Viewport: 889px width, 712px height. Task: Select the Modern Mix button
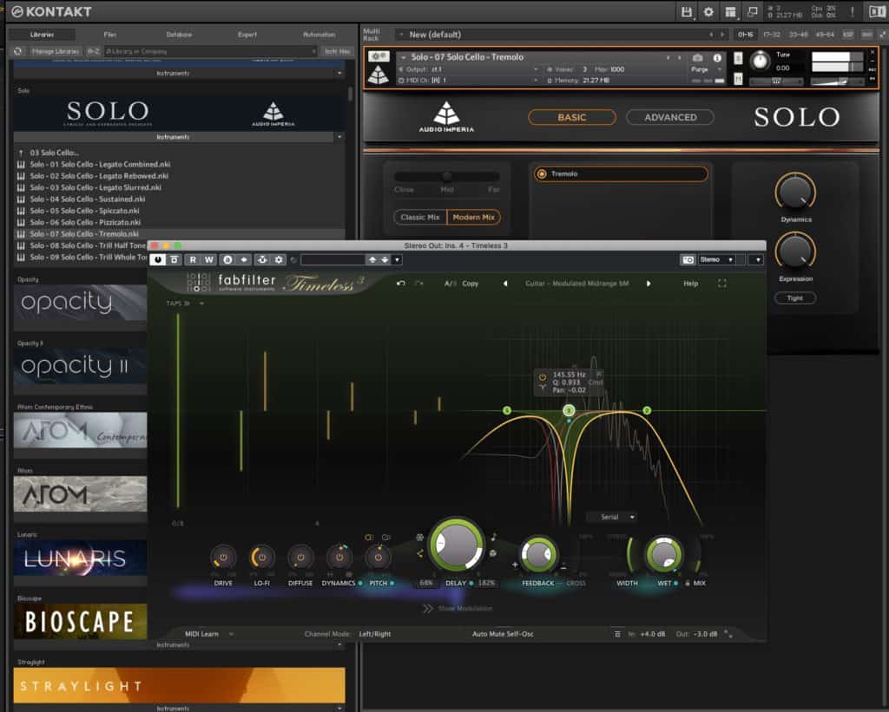click(473, 217)
